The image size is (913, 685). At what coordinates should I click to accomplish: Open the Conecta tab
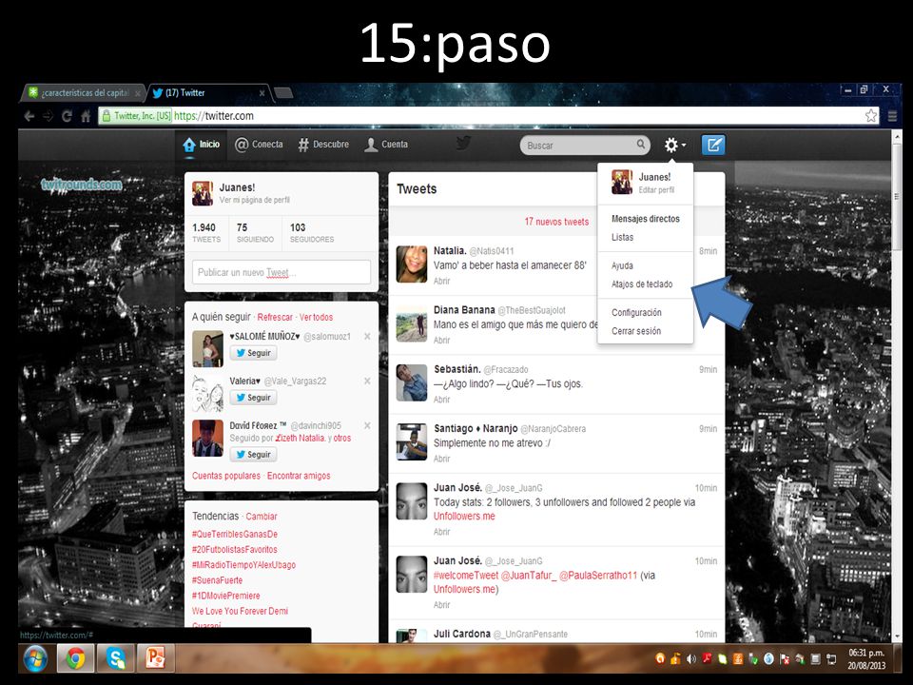pyautogui.click(x=259, y=145)
